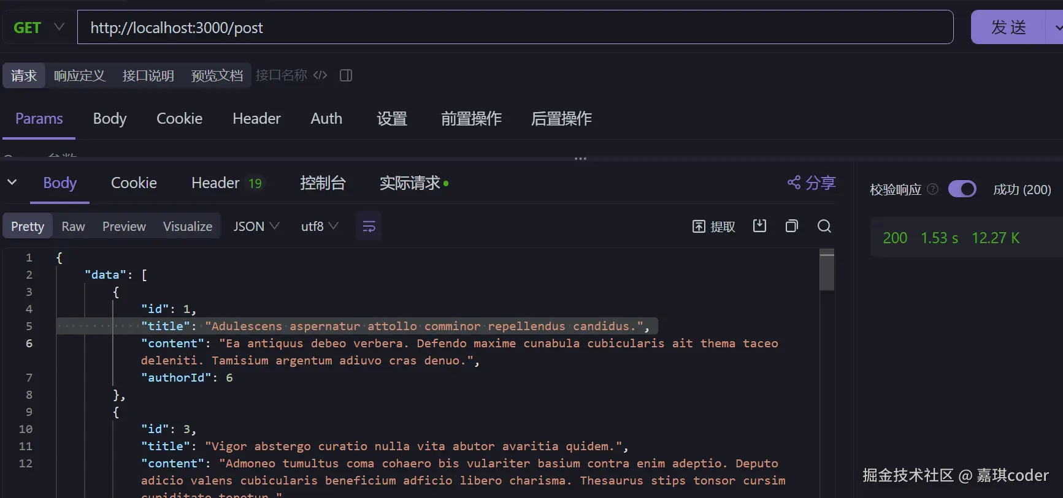Click the request URL input field

coord(515,28)
